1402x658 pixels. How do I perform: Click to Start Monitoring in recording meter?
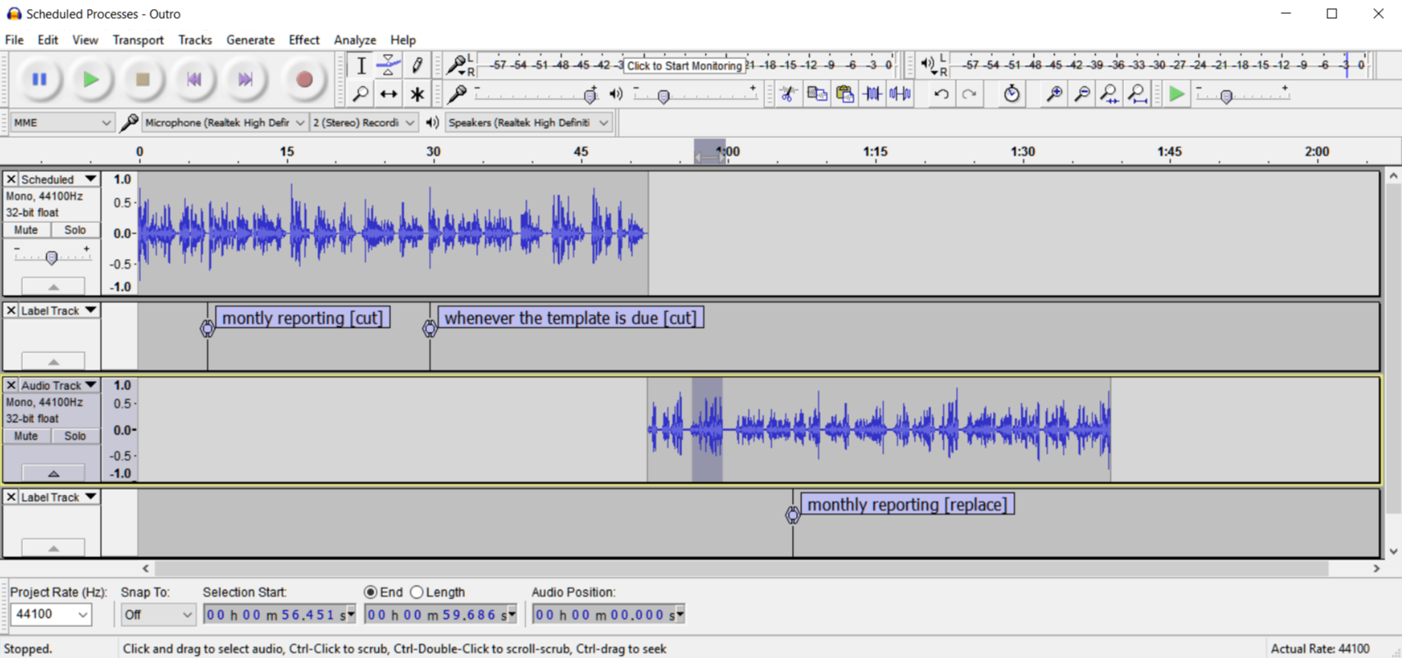[684, 66]
